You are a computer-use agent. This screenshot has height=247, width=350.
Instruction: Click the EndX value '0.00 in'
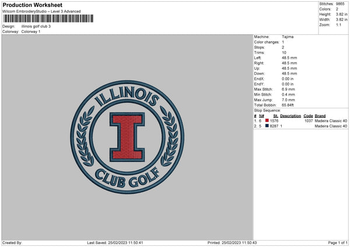coord(288,79)
